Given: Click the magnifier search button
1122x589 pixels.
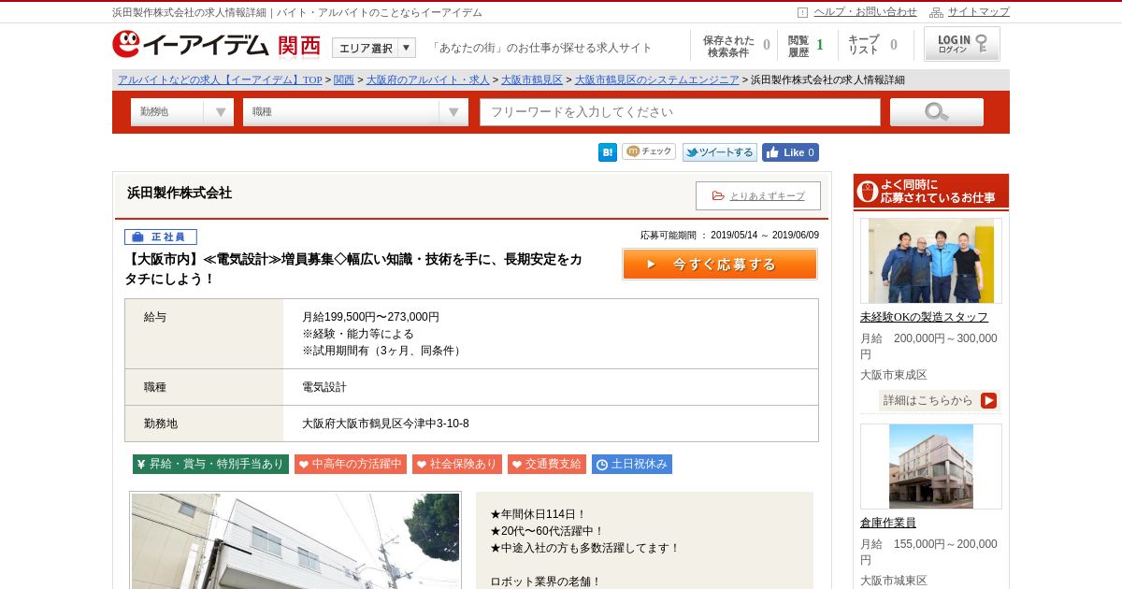Looking at the screenshot, I should (x=937, y=112).
